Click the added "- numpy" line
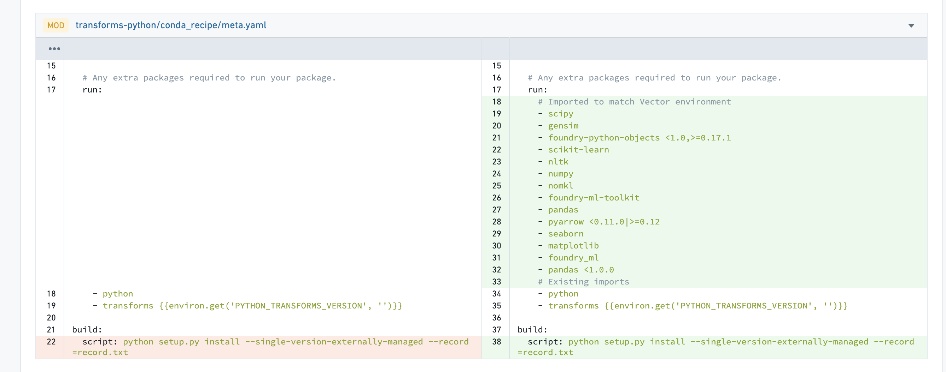The height and width of the screenshot is (372, 946). (x=555, y=174)
